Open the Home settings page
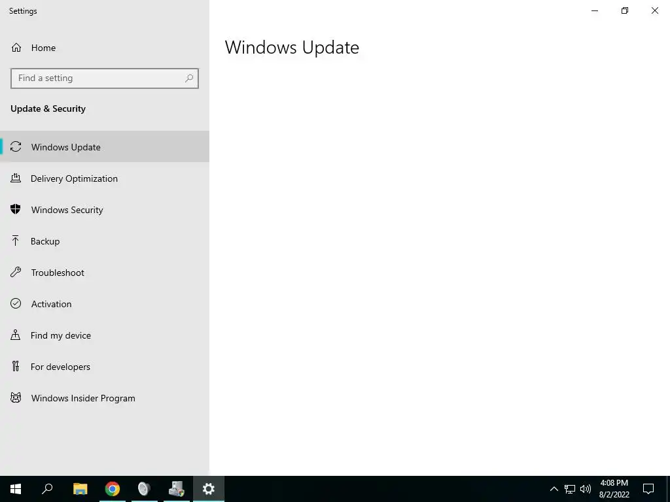670x502 pixels. [105, 48]
